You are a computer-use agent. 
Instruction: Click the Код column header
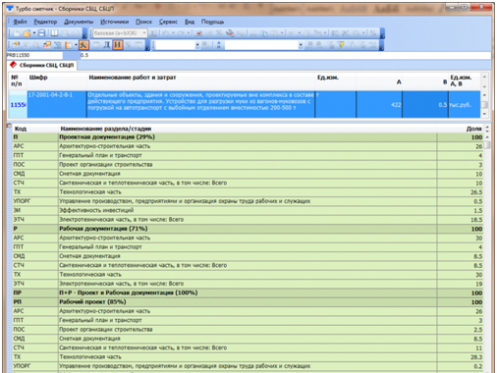pos(21,129)
